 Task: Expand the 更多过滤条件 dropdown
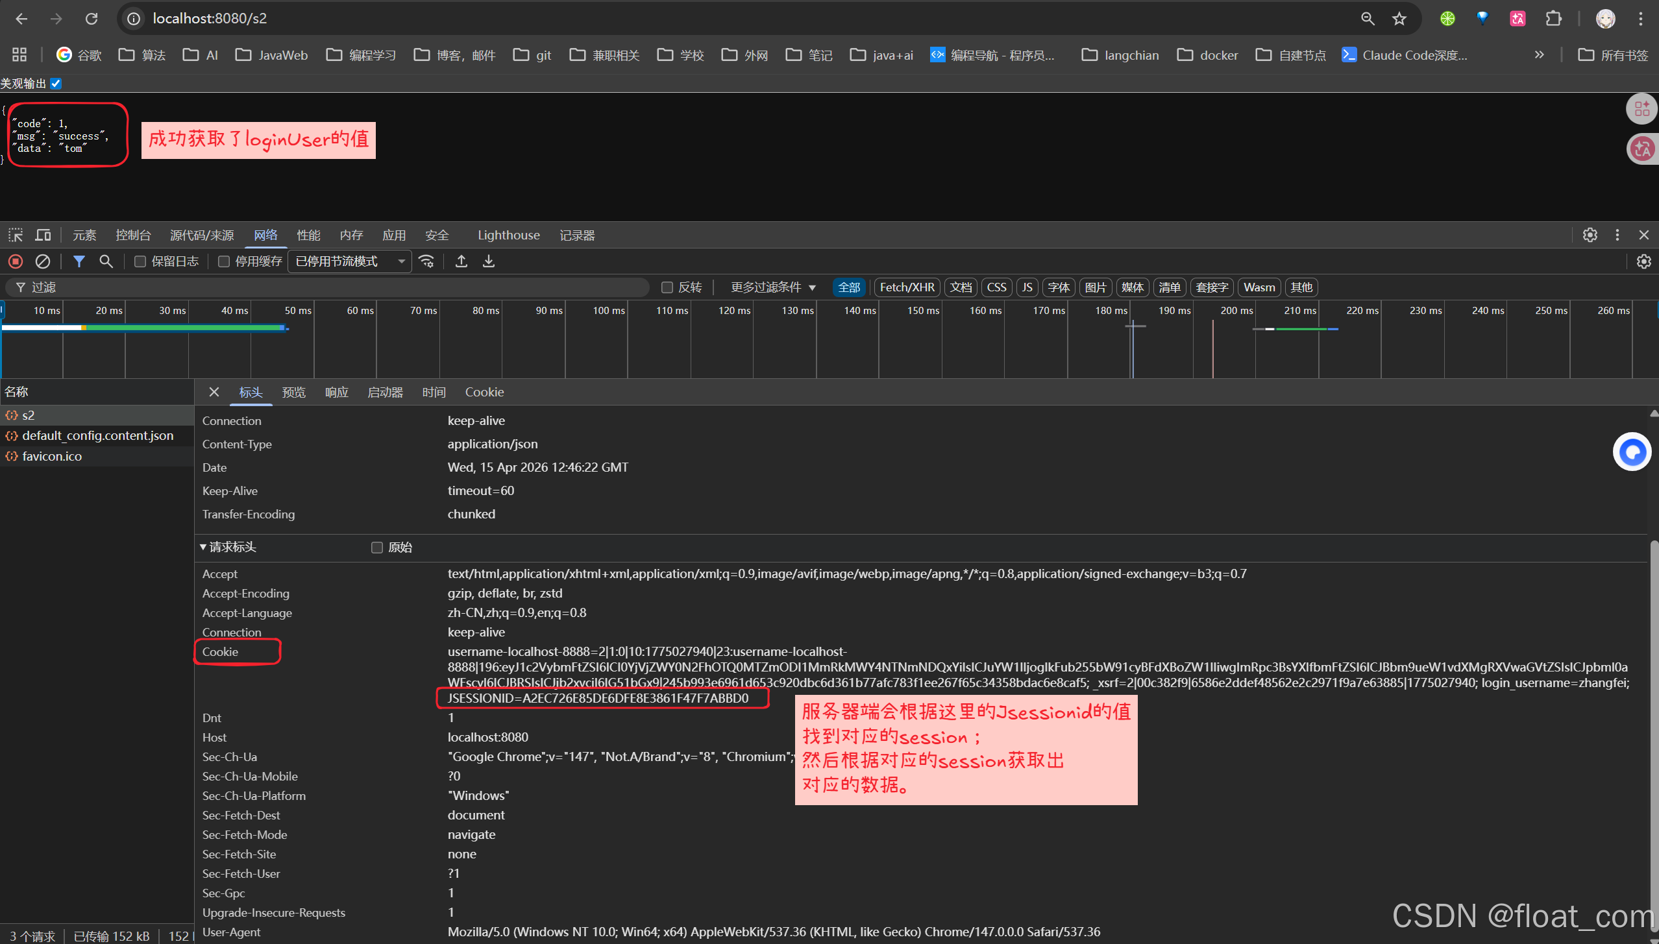click(772, 287)
